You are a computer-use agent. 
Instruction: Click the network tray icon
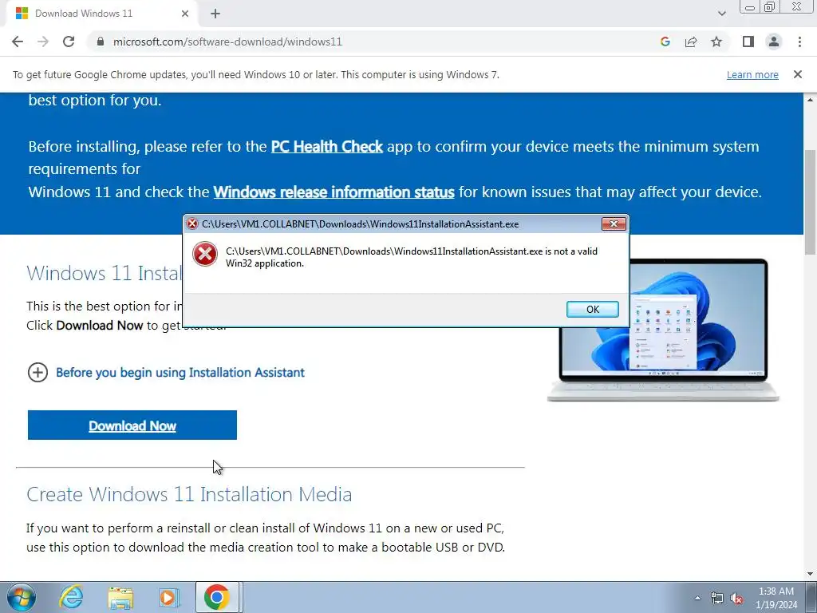717,598
